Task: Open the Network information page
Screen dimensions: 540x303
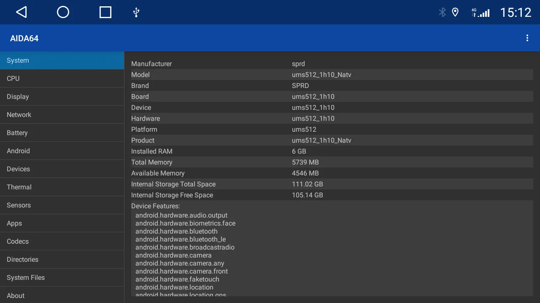Action: pos(62,115)
